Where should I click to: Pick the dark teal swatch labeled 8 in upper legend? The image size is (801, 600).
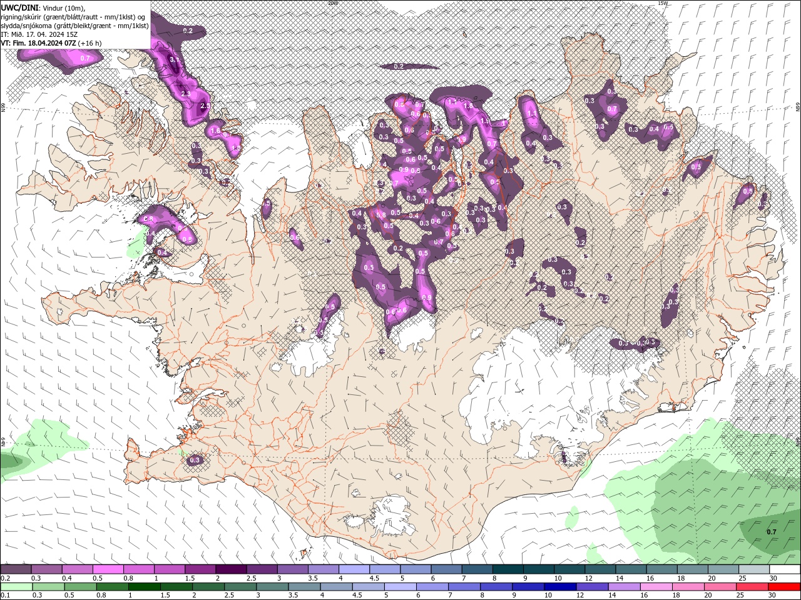[508, 569]
